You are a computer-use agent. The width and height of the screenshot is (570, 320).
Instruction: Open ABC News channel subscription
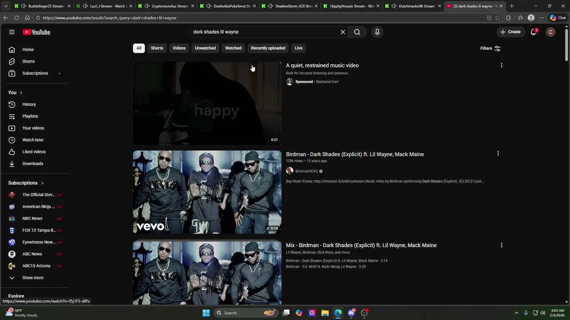coord(36,254)
